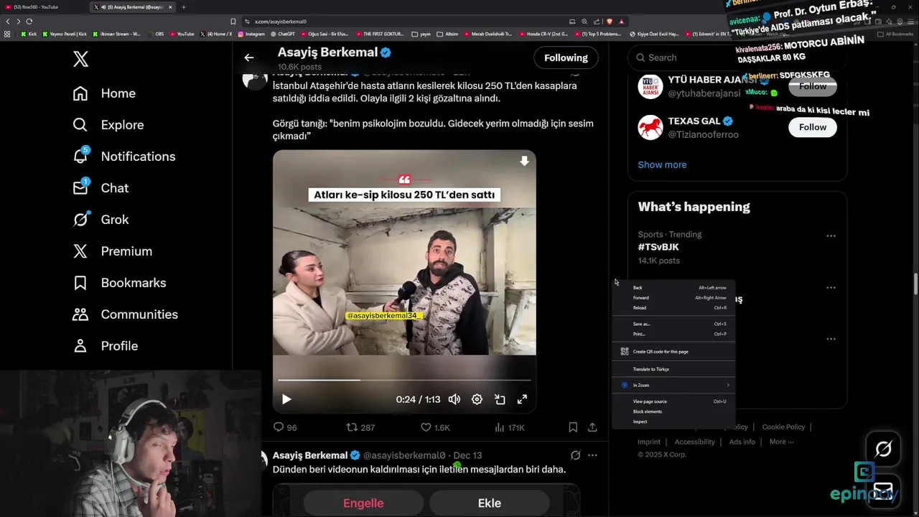Select Reload in the context menu
This screenshot has width=919, height=517.
[673, 308]
